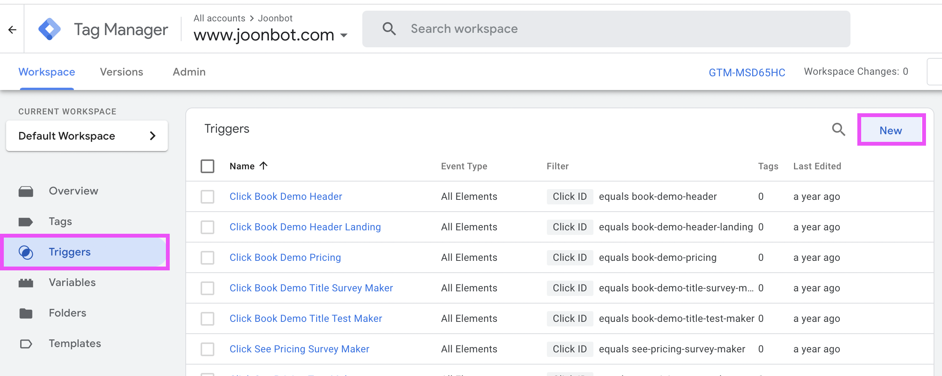This screenshot has height=376, width=942.
Task: Click the All accounts breadcrumb
Action: [x=219, y=18]
